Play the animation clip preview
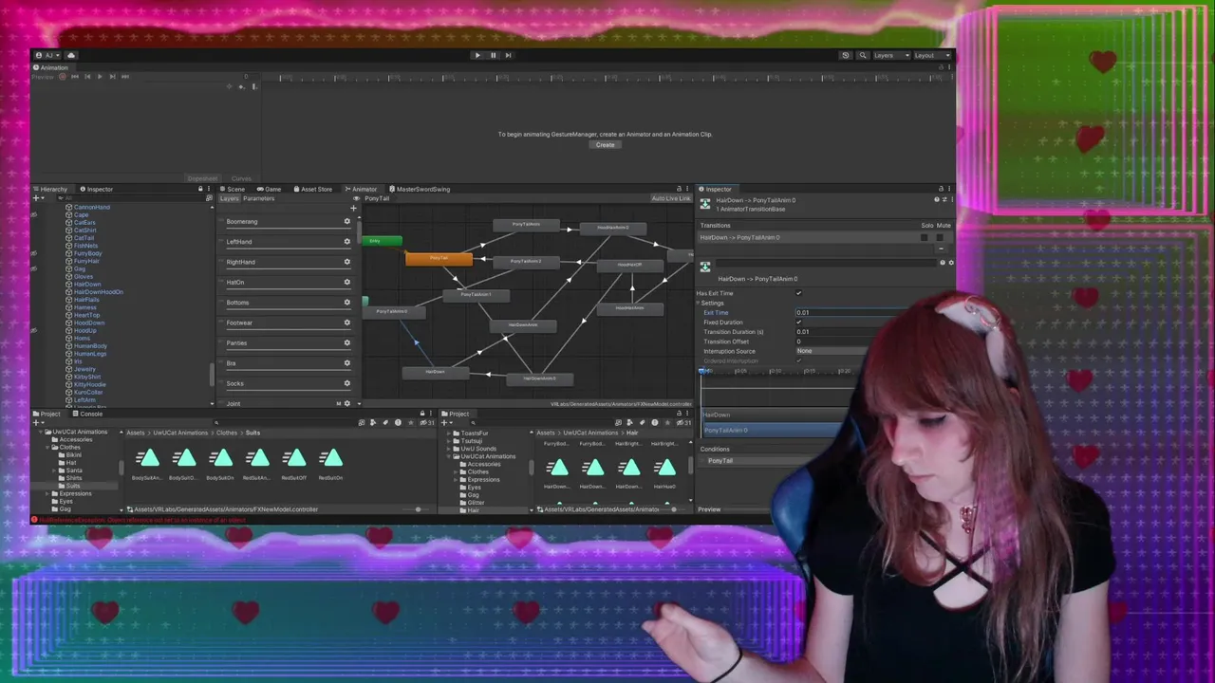The image size is (1215, 683). 100,77
